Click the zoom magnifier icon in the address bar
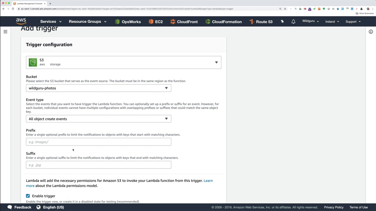376x211 pixels. [x=280, y=9]
